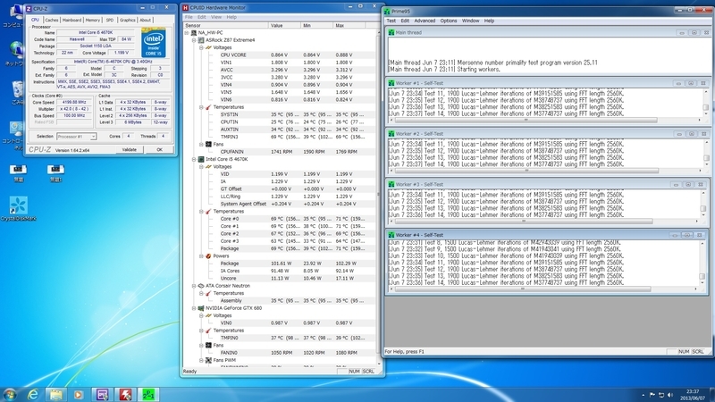
Task: Switch to HWMonitor taskbar button
Action: pyautogui.click(x=125, y=394)
